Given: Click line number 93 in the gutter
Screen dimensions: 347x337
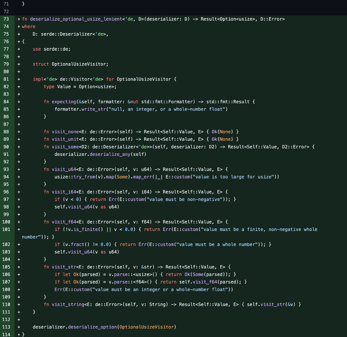Looking at the screenshot, I should (x=6, y=169).
